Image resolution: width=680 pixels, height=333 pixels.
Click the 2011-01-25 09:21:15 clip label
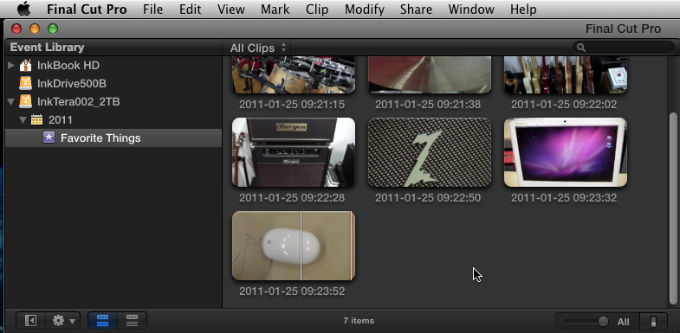(292, 105)
